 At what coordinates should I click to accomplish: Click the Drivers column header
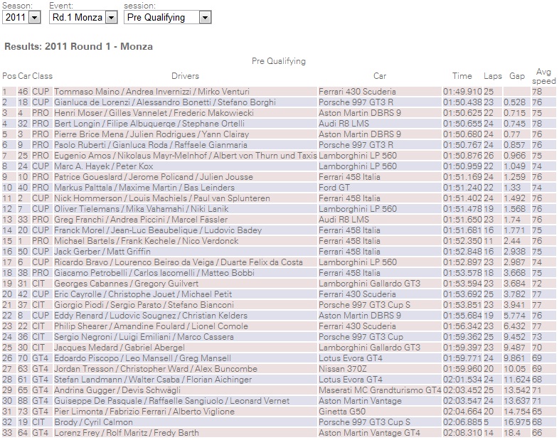[x=185, y=76]
